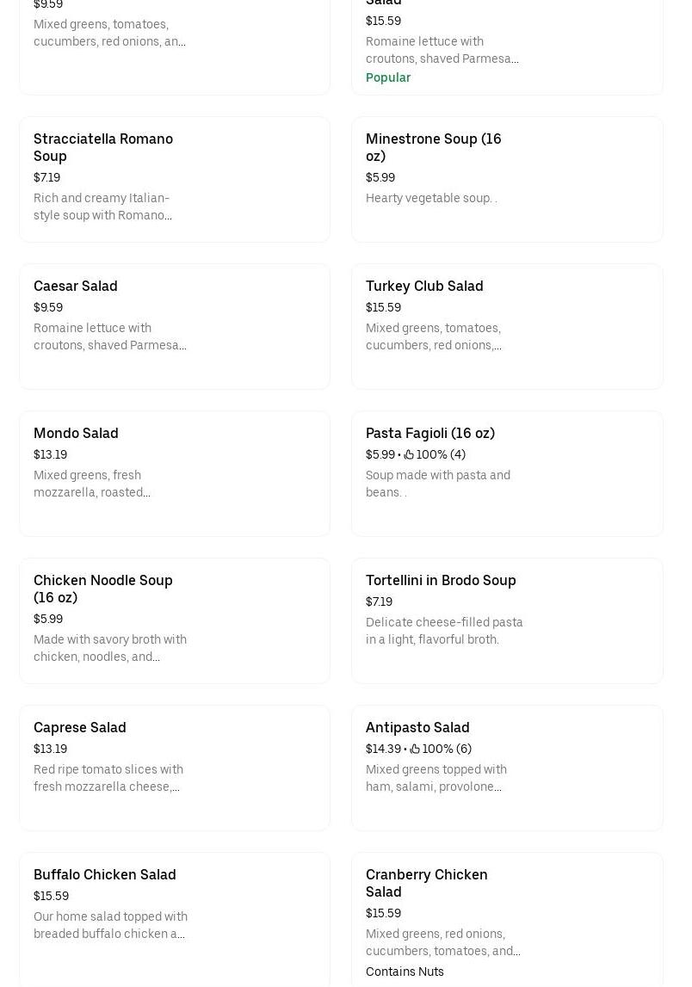This screenshot has height=987, width=692.
Task: Open the Buffalo Chicken Salad item
Action: (x=105, y=874)
